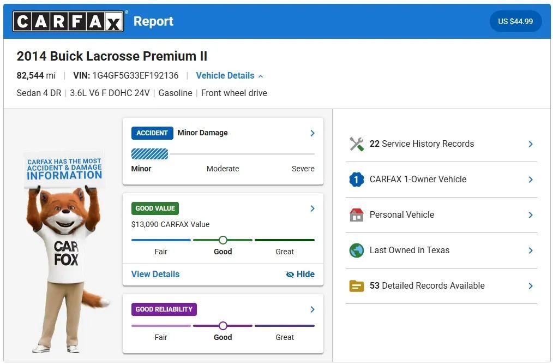Click the Good marker on reliability slider
The width and height of the screenshot is (553, 364).
(223, 325)
